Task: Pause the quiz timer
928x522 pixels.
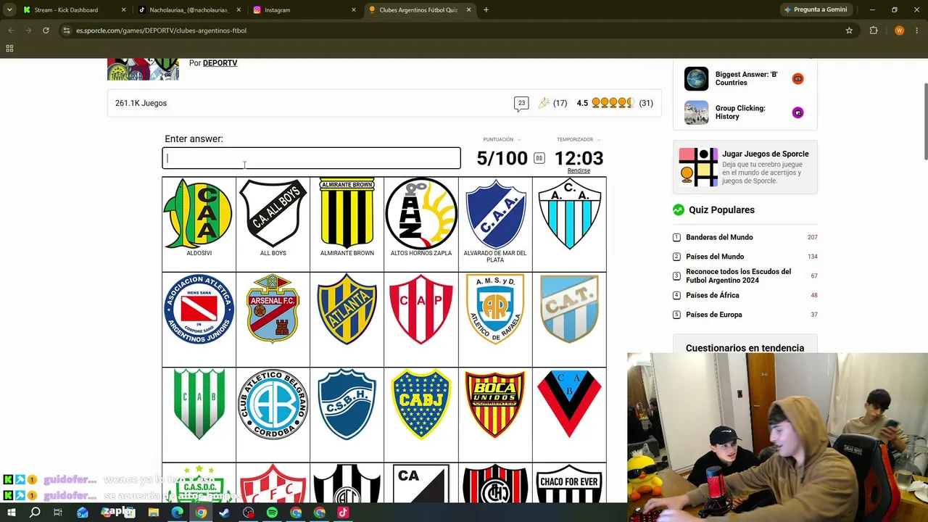Action: tap(539, 158)
